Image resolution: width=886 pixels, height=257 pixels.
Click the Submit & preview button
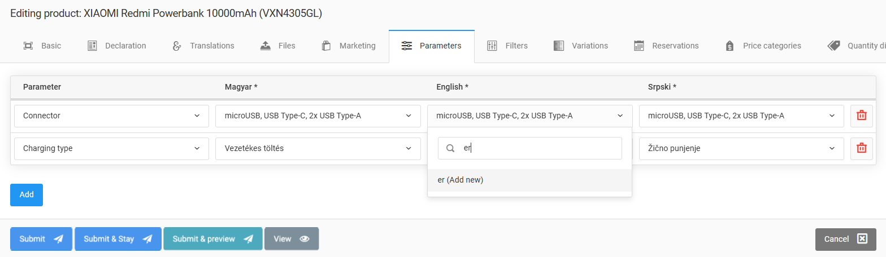213,239
